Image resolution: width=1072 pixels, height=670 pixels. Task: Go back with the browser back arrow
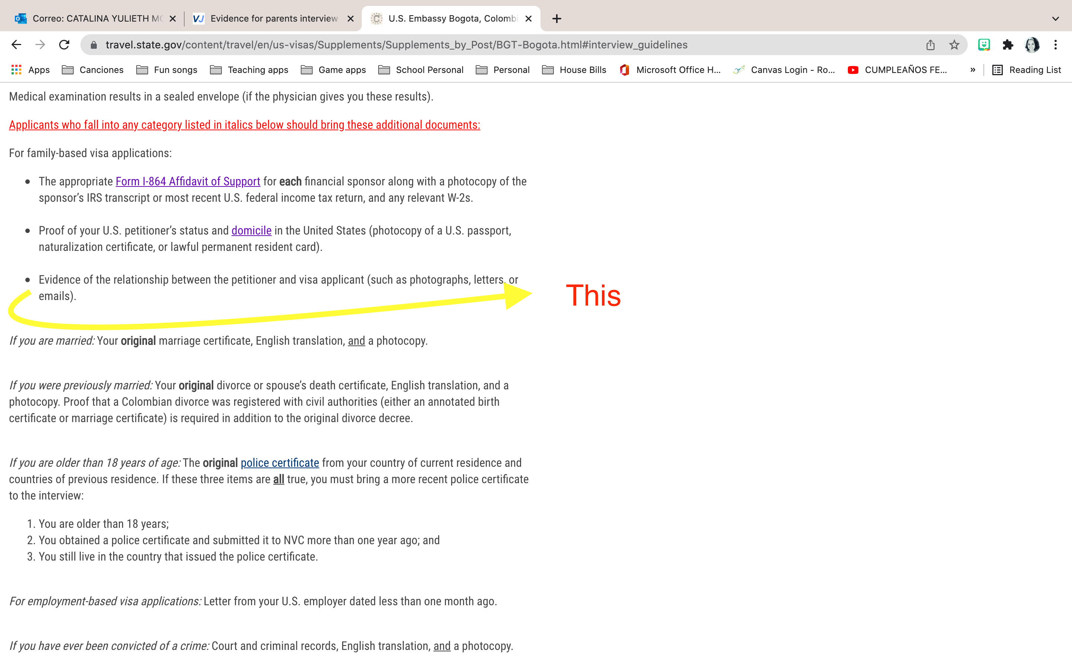pos(16,45)
